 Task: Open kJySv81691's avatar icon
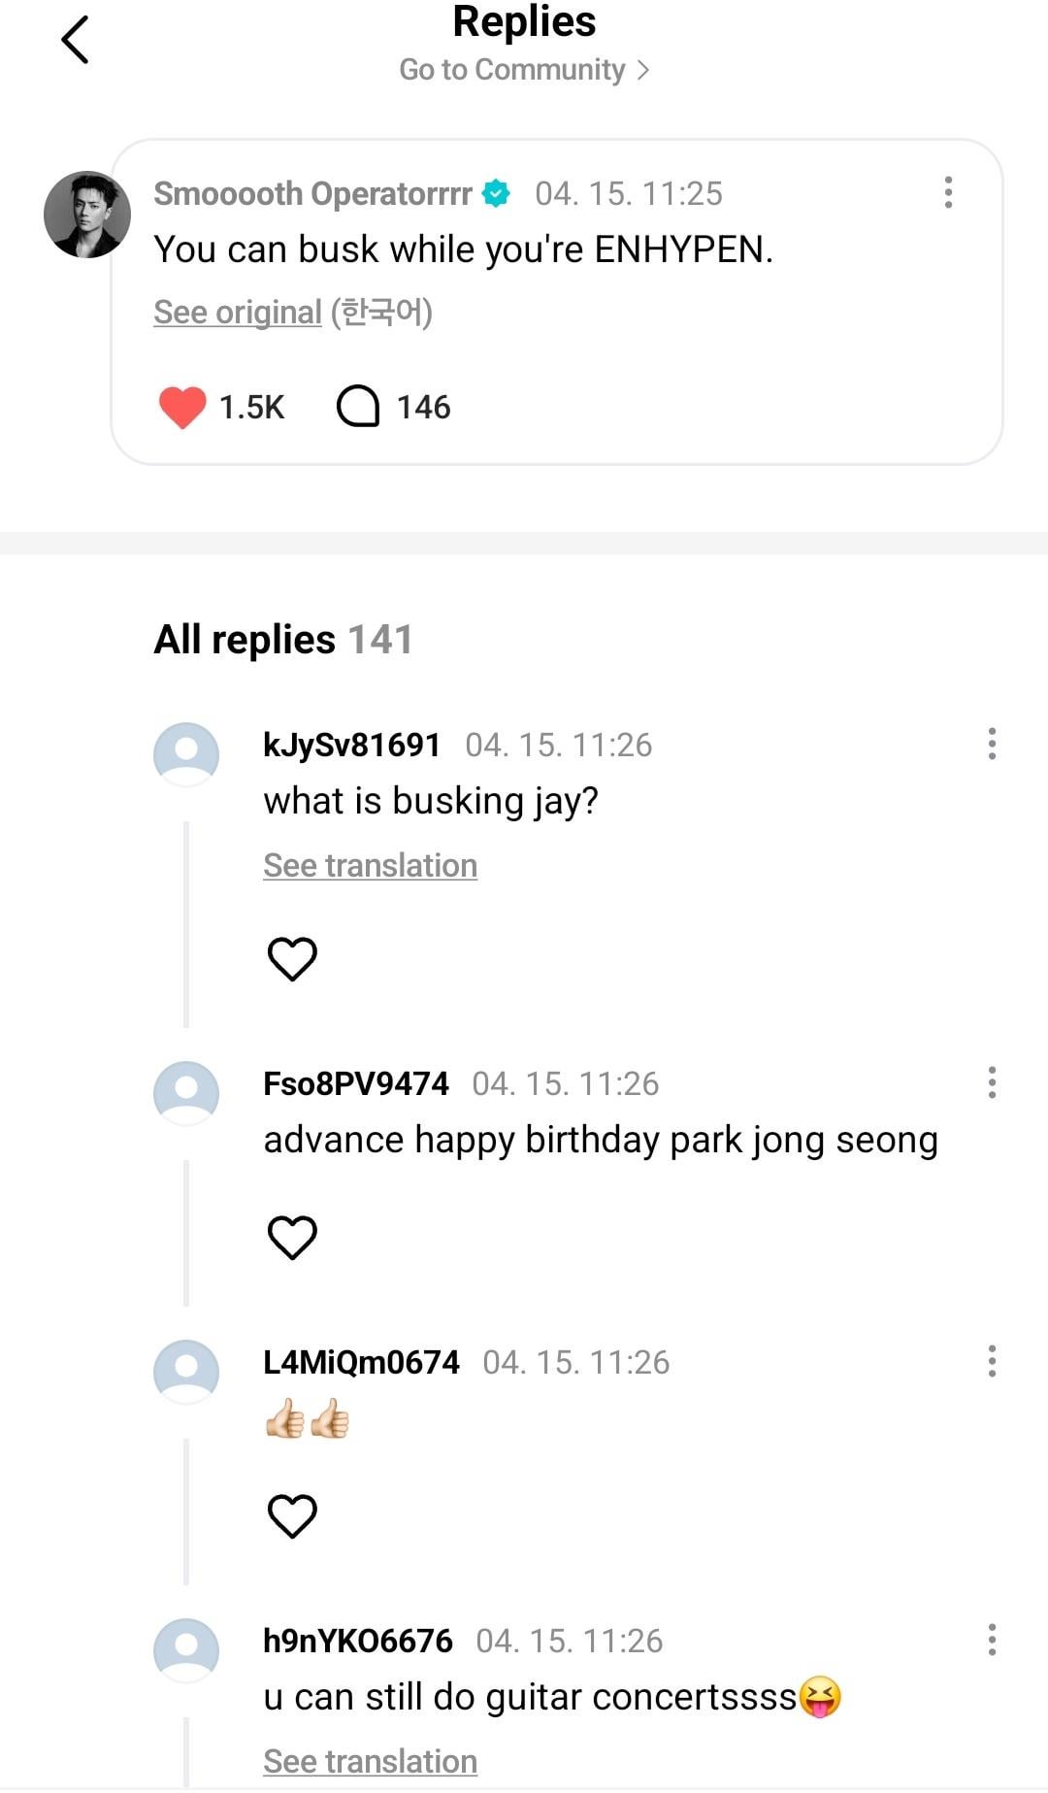186,754
